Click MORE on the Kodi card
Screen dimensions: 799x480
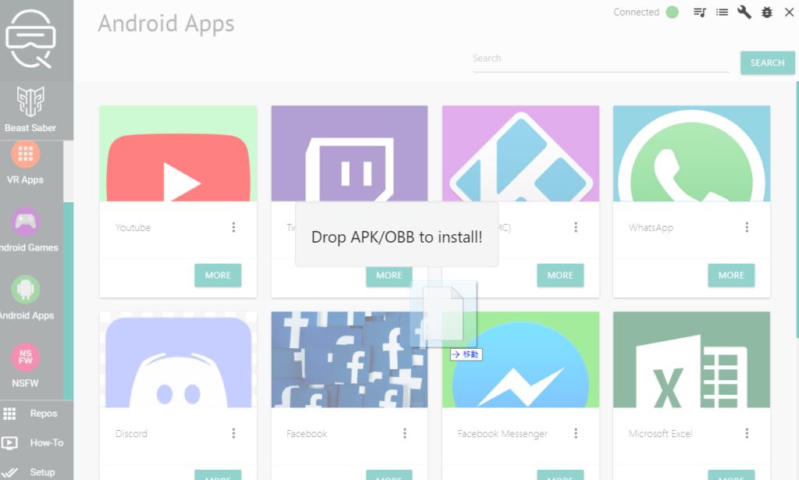[x=560, y=276]
